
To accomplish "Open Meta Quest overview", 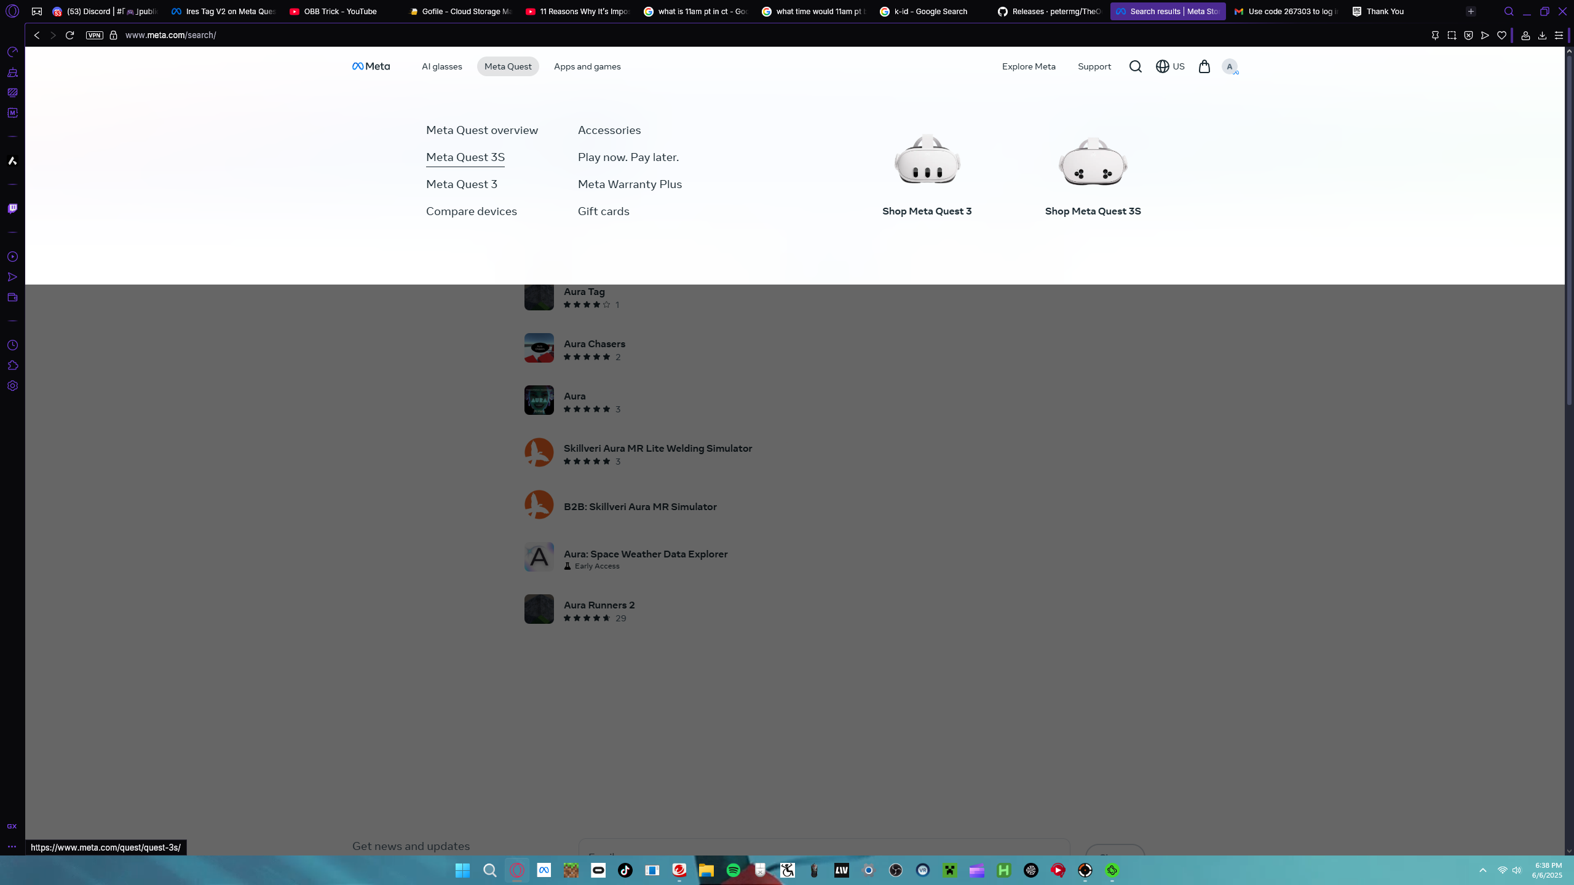I will click(482, 130).
